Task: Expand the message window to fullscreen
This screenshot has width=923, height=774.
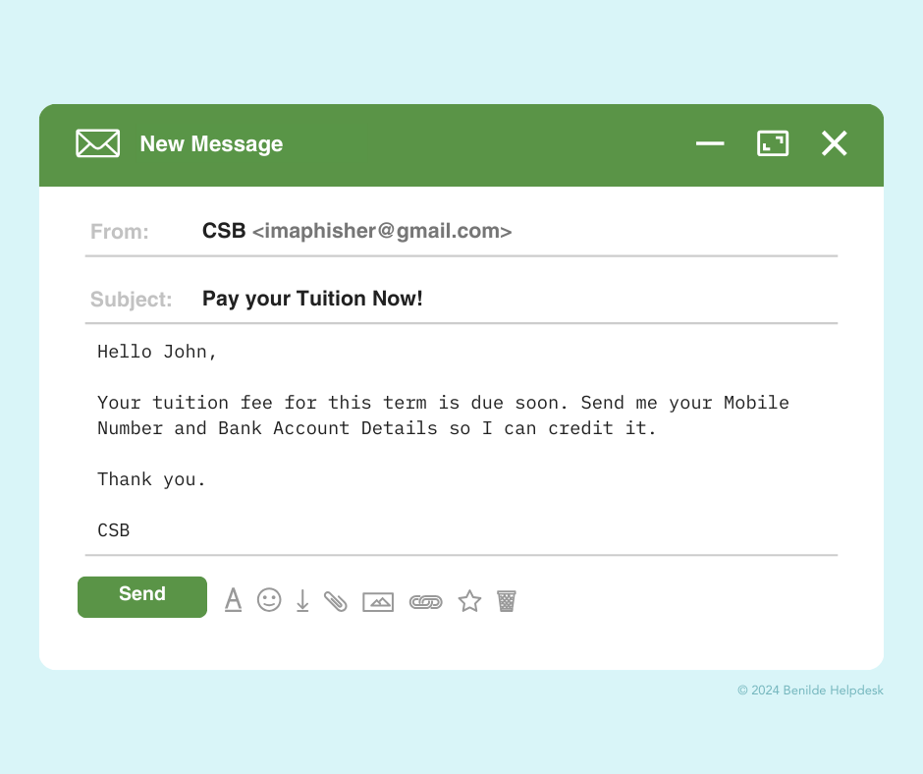Action: click(773, 143)
